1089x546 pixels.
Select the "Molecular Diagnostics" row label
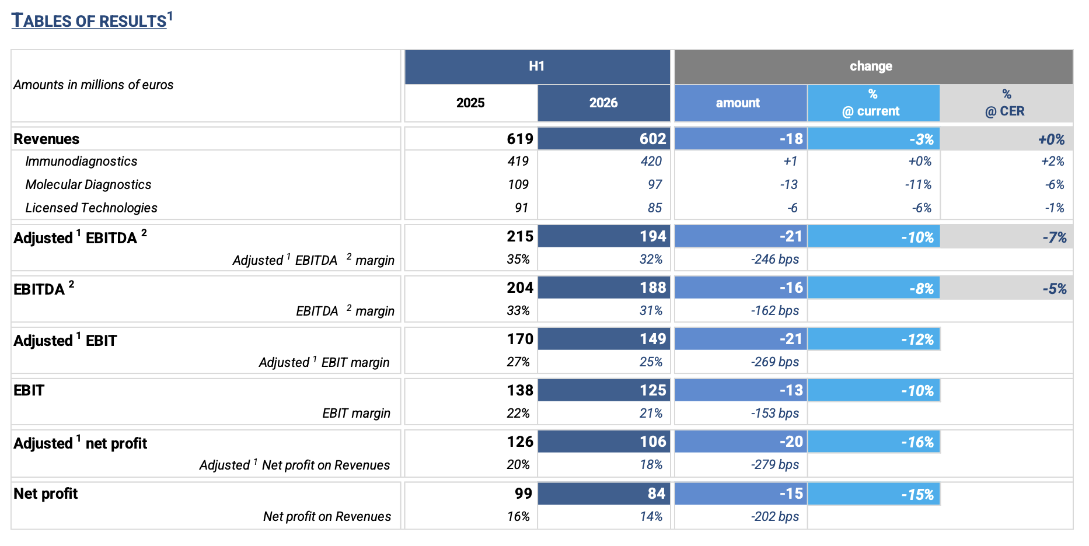pyautogui.click(x=88, y=185)
